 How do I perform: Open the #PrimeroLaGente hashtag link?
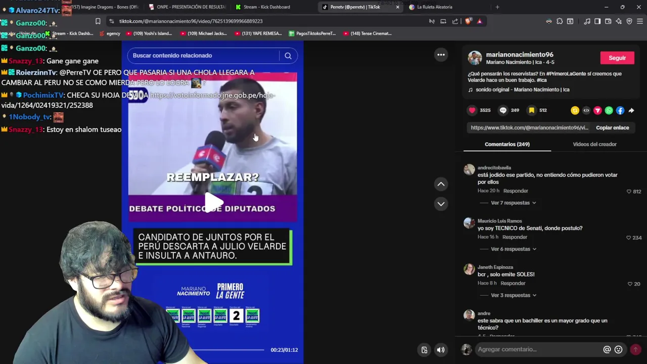coord(565,74)
